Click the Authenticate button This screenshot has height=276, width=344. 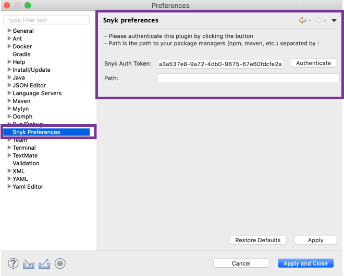pos(314,63)
